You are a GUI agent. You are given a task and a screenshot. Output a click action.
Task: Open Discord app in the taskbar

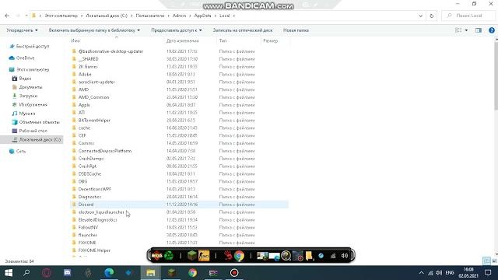pyautogui.click(x=68, y=273)
